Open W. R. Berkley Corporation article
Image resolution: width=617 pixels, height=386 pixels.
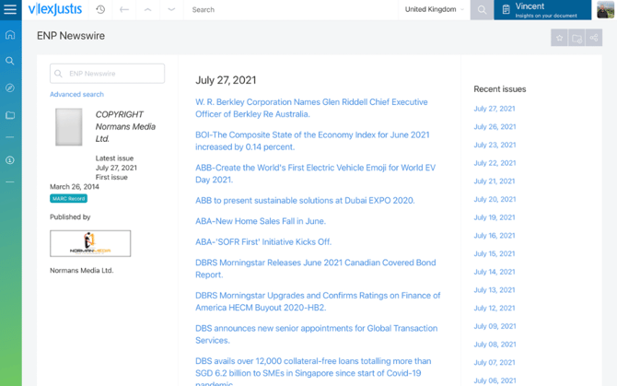coord(311,108)
